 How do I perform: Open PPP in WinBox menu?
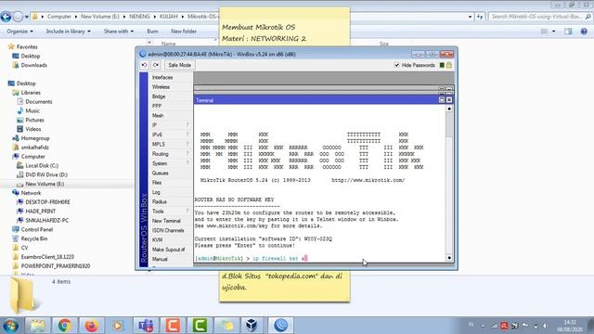pyautogui.click(x=157, y=106)
